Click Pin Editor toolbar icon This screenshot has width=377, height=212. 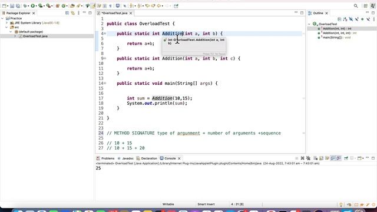click(176, 6)
